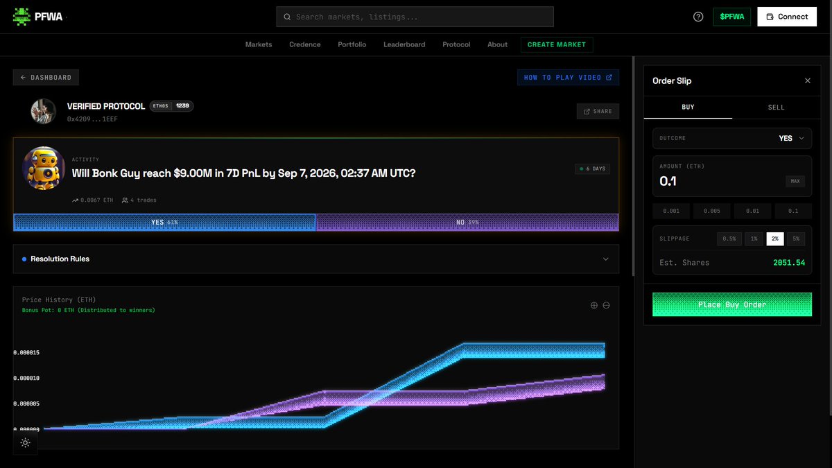832x468 pixels.
Task: Select 1% slippage option
Action: 753,239
